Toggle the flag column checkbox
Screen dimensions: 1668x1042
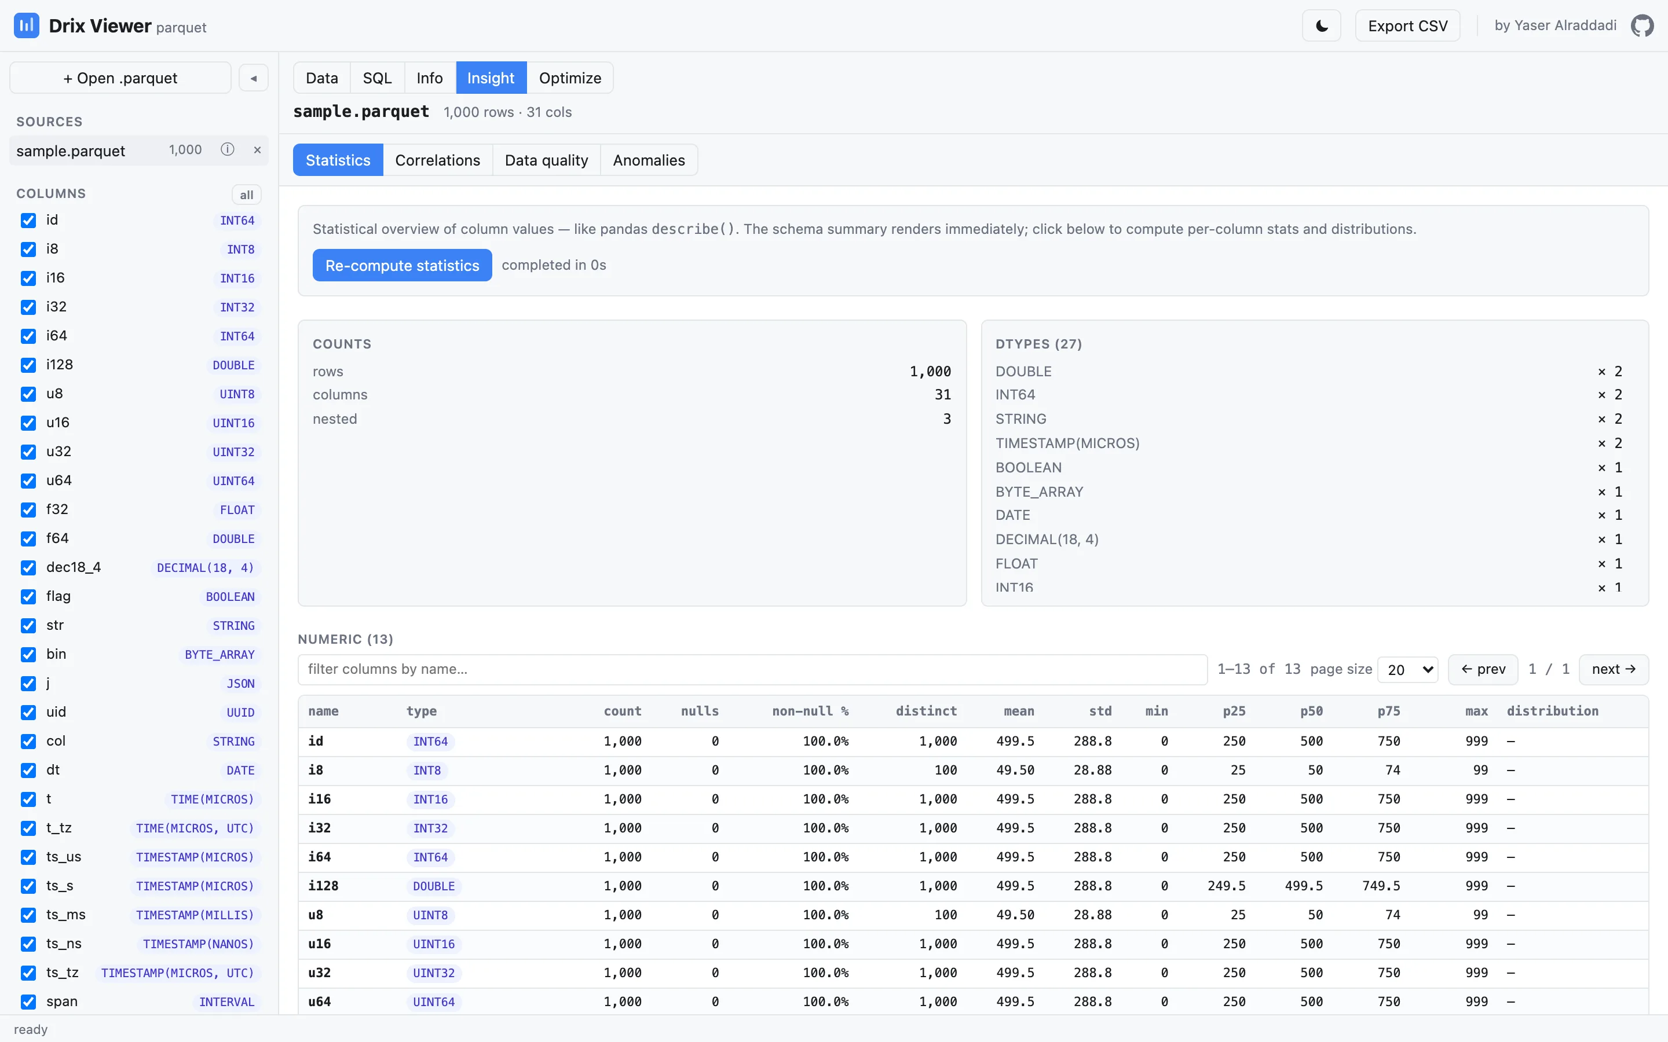click(28, 597)
